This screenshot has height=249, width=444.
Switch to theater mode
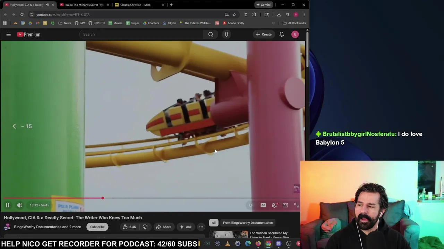[285, 205]
